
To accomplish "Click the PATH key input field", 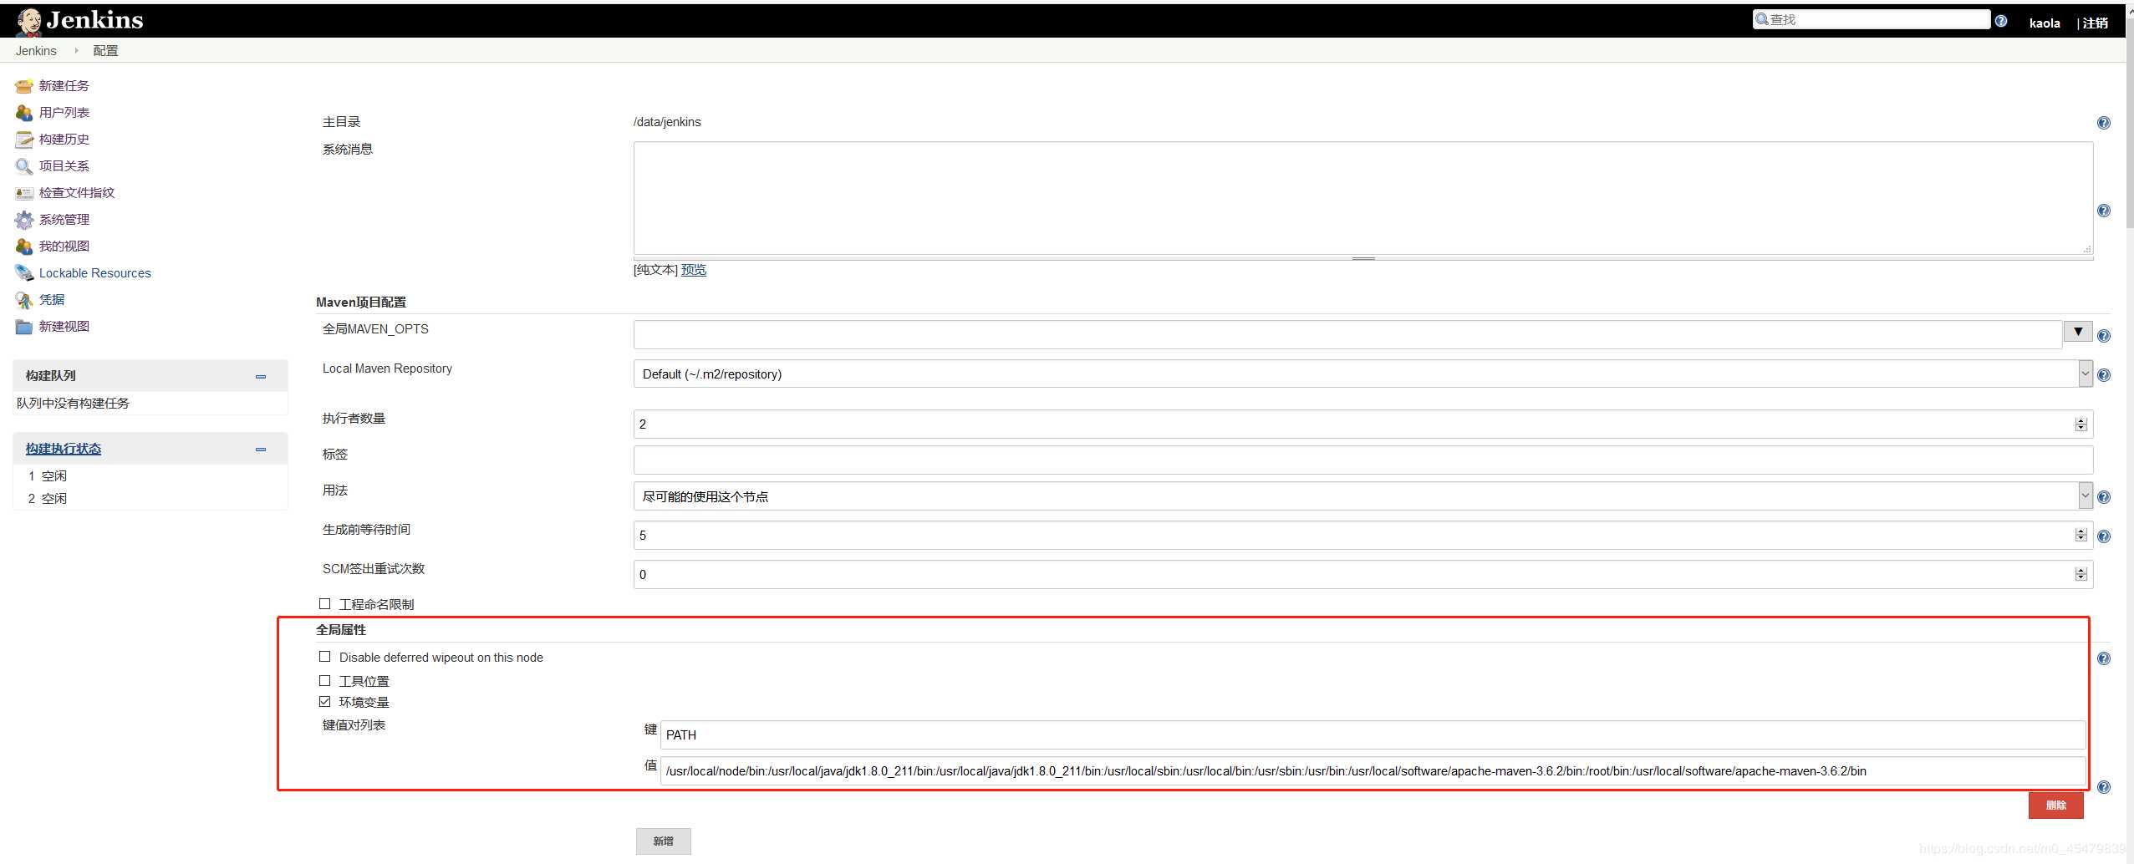I will point(1373,734).
